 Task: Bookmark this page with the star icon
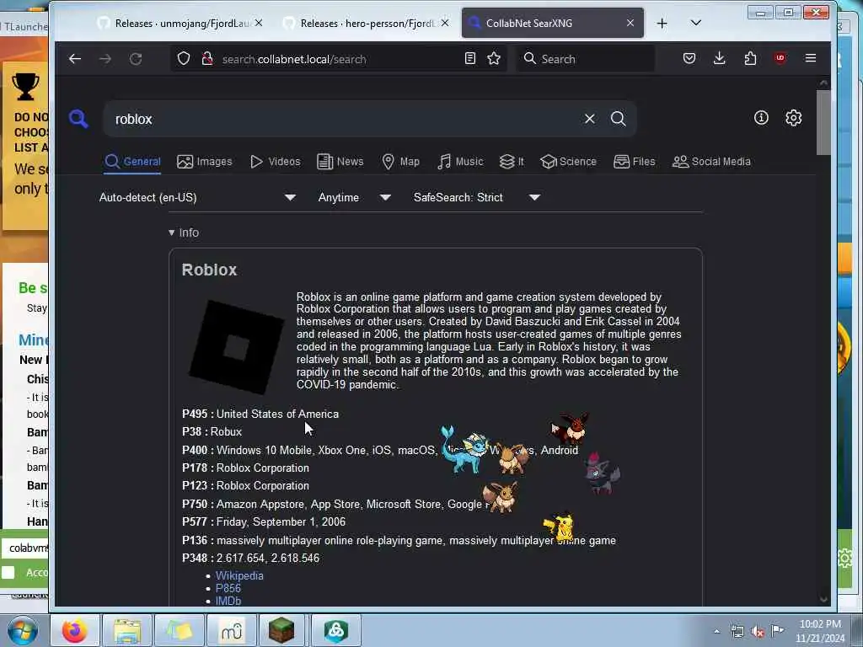tap(494, 58)
